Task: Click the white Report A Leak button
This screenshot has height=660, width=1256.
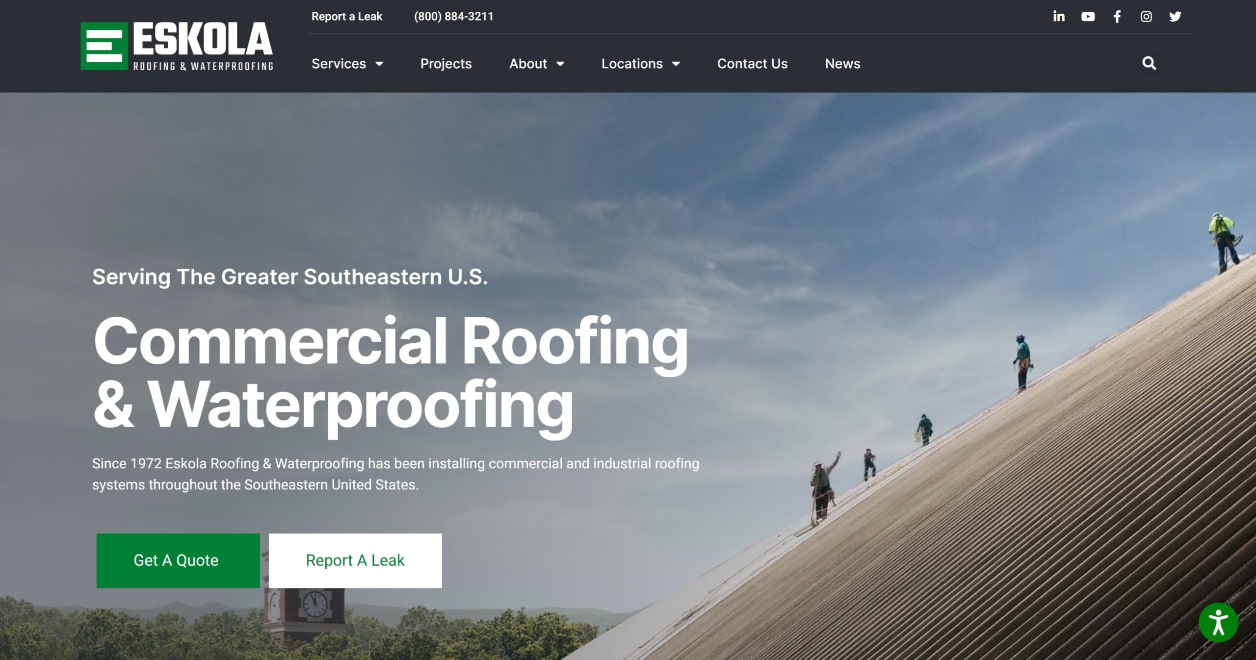Action: [x=355, y=560]
